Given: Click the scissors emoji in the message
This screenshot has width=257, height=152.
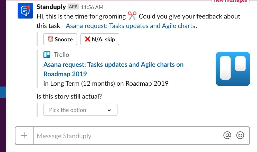Looking at the screenshot, I should 132,16.
